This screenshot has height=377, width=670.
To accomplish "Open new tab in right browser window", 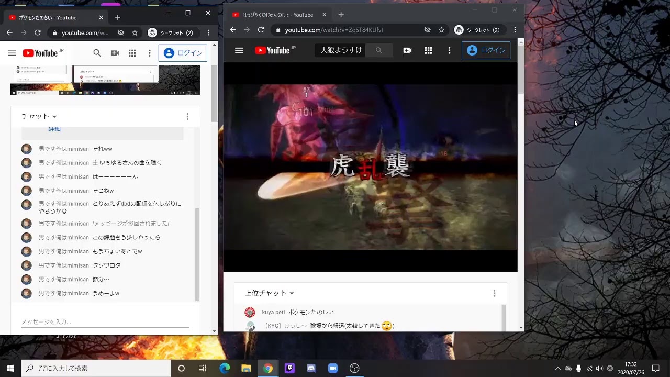I will [x=341, y=15].
